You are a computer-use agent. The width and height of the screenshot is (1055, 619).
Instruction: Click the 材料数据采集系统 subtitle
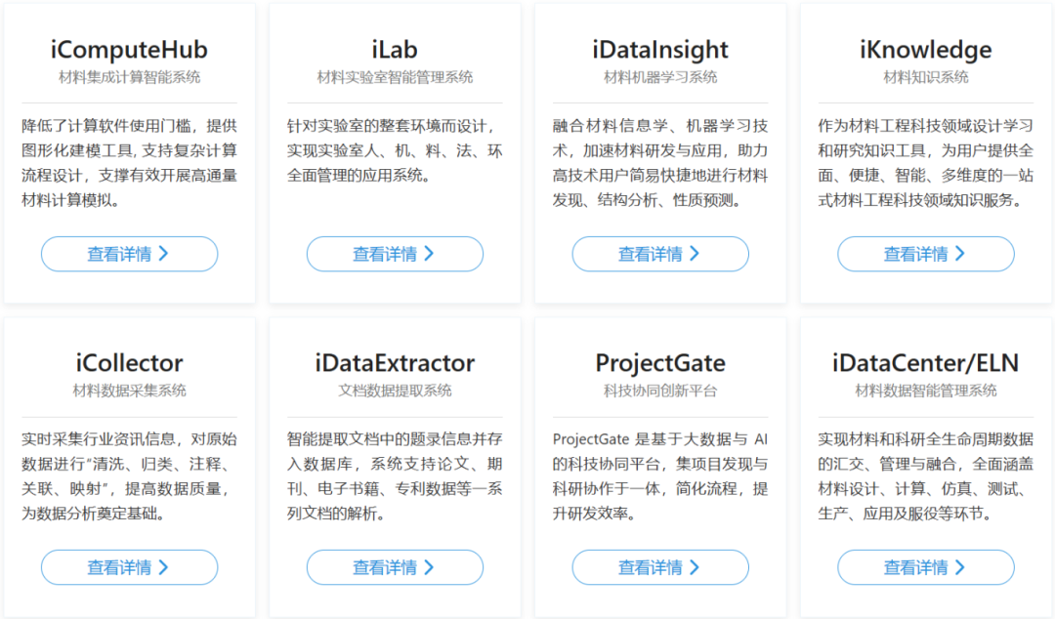pyautogui.click(x=129, y=391)
